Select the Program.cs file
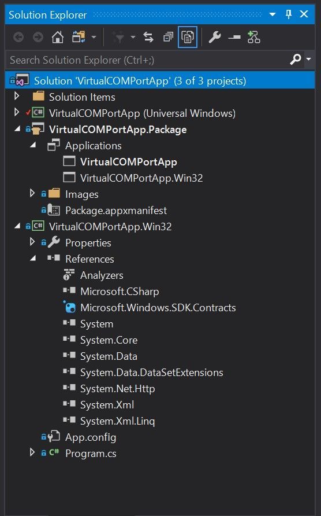The image size is (321, 516). (91, 454)
